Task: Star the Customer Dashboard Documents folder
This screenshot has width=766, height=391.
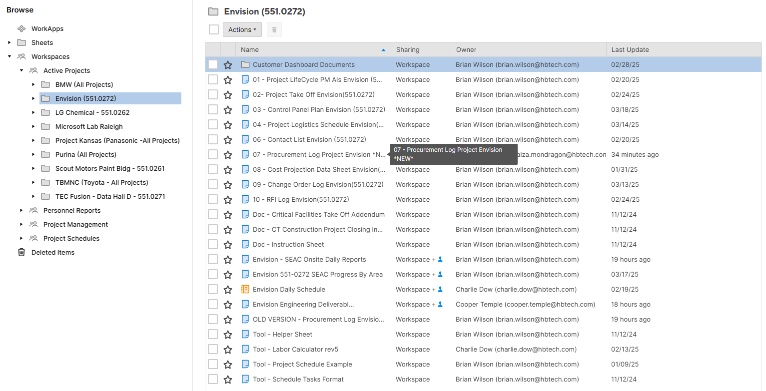Action: tap(228, 65)
